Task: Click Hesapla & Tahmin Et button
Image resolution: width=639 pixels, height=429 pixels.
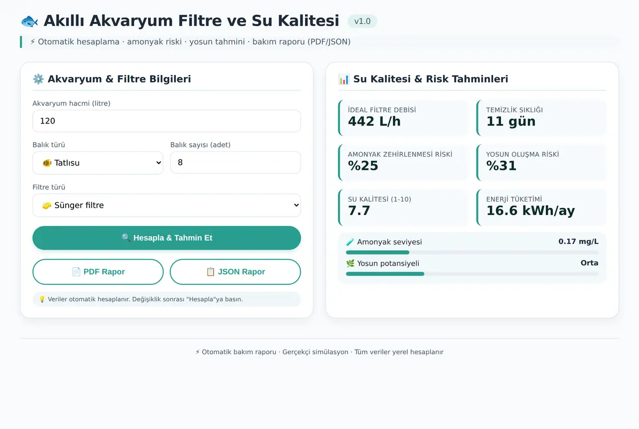Action: click(x=167, y=238)
